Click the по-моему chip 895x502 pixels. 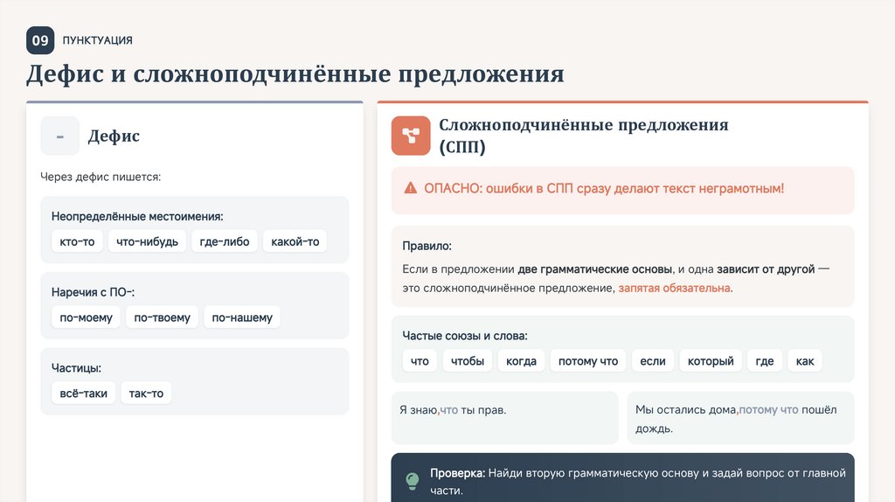[87, 317]
